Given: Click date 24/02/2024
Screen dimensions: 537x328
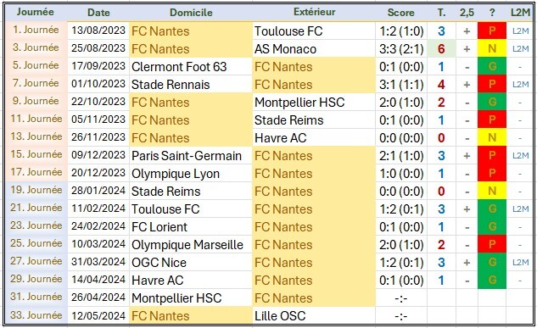Looking at the screenshot, I should click(x=98, y=226).
